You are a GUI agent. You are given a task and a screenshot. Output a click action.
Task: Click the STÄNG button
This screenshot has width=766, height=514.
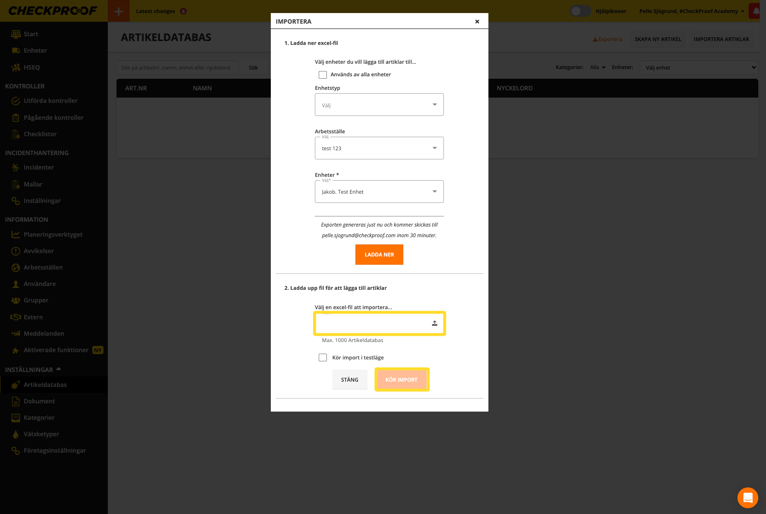point(350,380)
